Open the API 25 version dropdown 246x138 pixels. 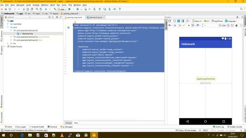pyautogui.click(x=207, y=21)
